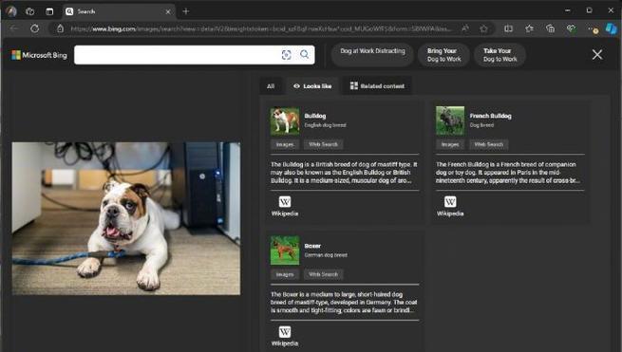Screen dimensions: 622x352
Task: Click 'English dog breed' subtitle
Action: 325,125
